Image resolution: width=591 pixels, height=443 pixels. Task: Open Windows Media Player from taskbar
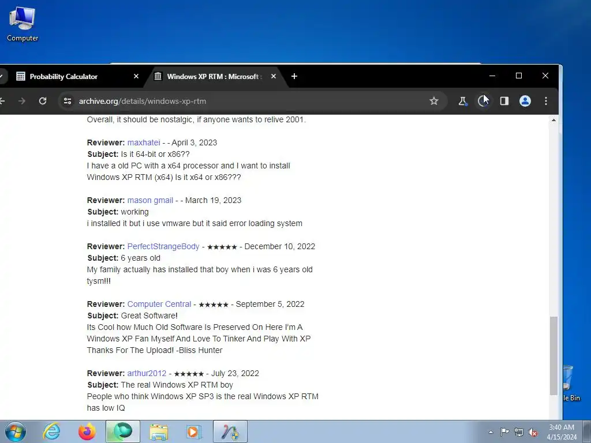[194, 431]
